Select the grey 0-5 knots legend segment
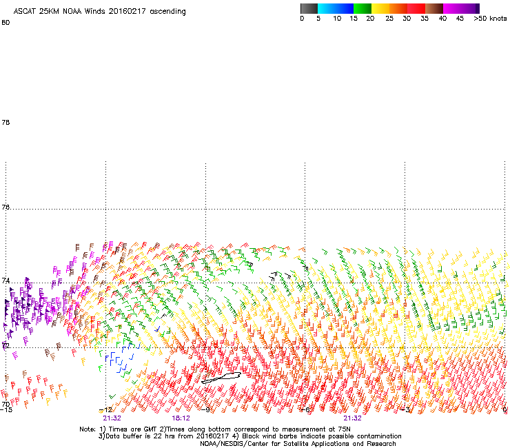Image resolution: width=510 pixels, height=448 pixels. click(x=309, y=8)
